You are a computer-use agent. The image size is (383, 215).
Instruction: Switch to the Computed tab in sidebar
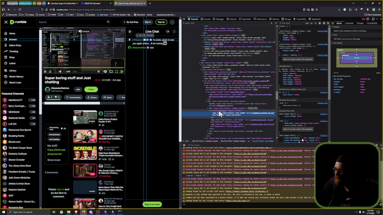click(x=349, y=23)
